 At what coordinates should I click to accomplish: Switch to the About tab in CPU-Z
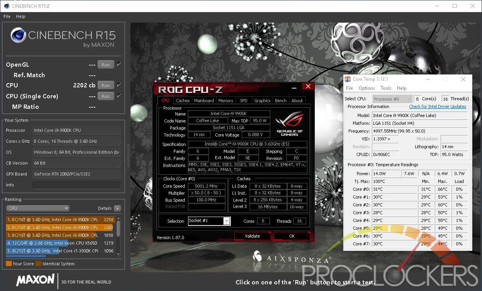297,101
